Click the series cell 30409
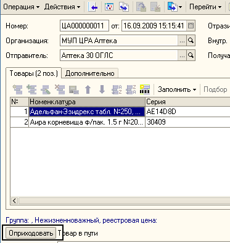This screenshot has width=230, height=243. pyautogui.click(x=187, y=122)
